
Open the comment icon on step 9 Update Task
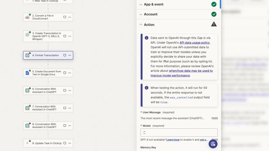click(x=65, y=143)
